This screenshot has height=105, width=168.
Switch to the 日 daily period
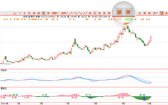(43, 13)
